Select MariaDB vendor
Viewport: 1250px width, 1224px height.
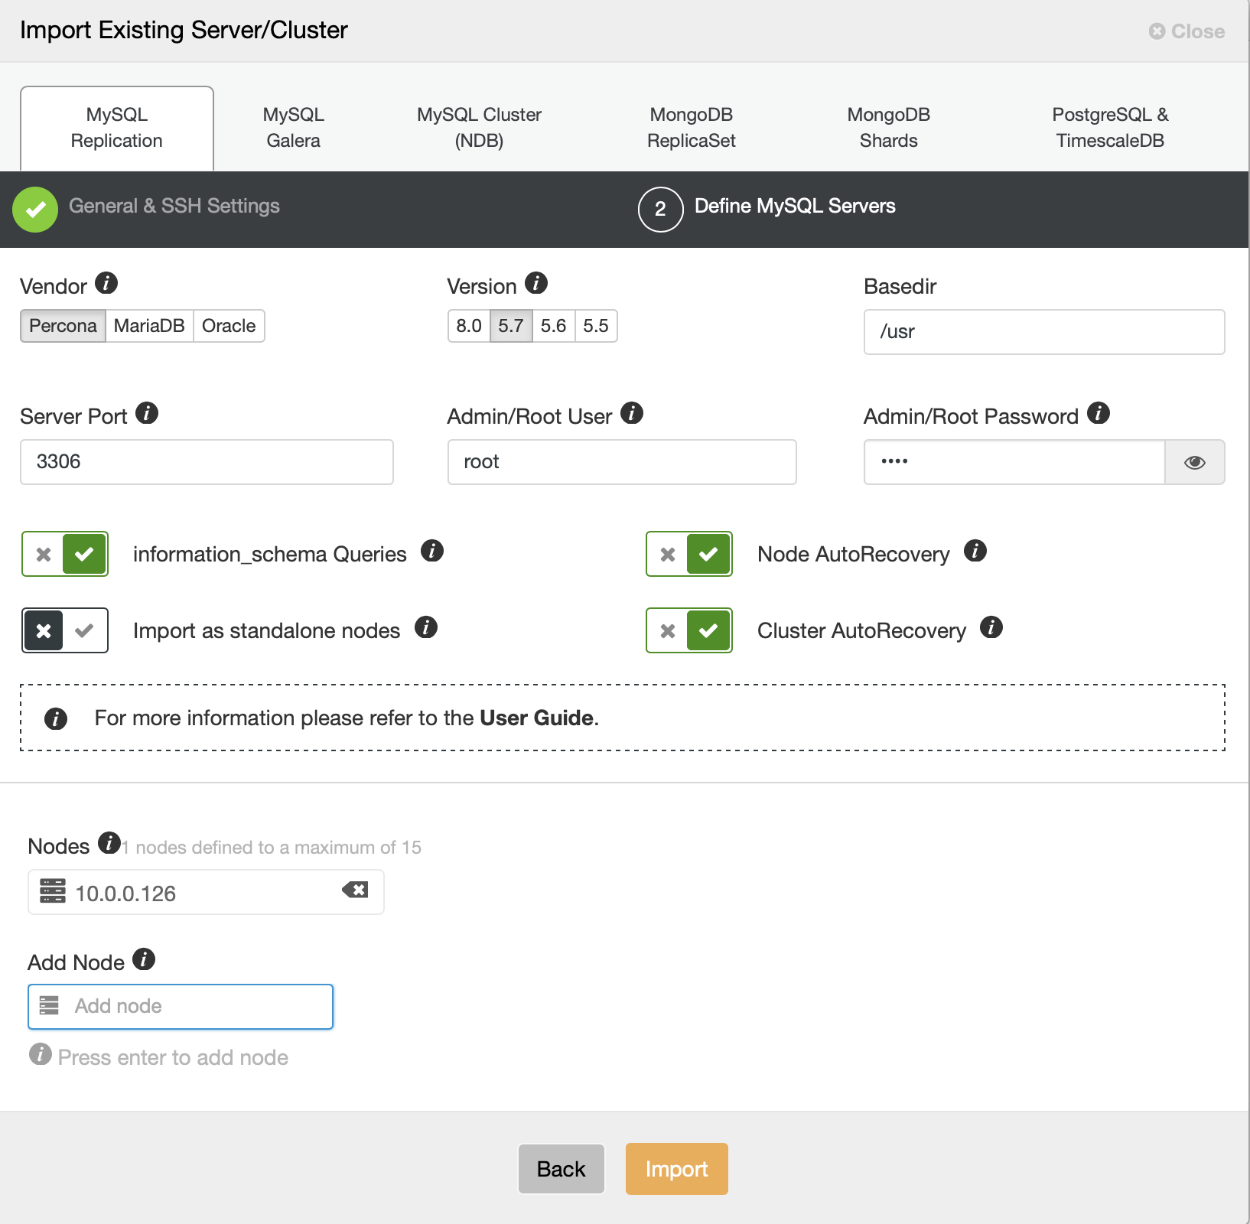(x=149, y=326)
